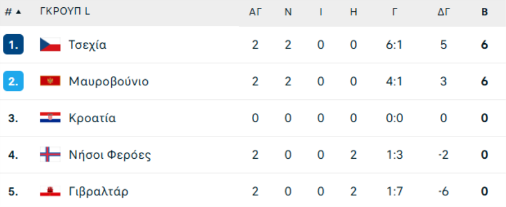Click the dark blue position 1 badge
The height and width of the screenshot is (207, 506).
click(x=13, y=44)
